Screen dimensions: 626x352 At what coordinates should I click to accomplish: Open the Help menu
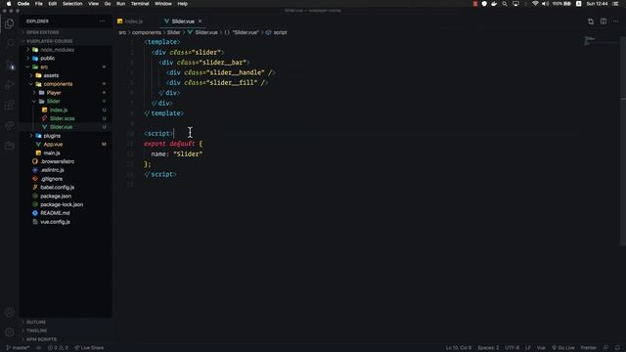[x=183, y=4]
